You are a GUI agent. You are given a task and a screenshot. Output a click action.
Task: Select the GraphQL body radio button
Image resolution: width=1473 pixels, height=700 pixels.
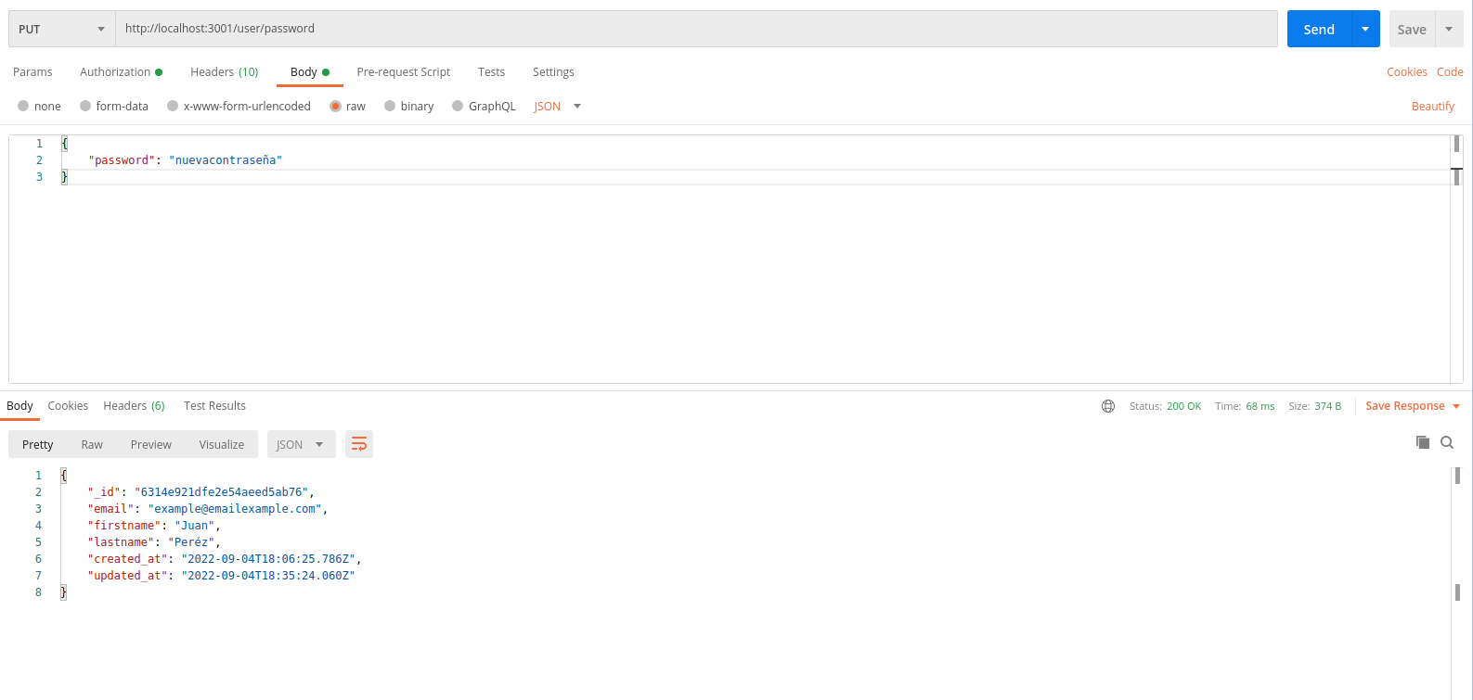[x=458, y=107]
